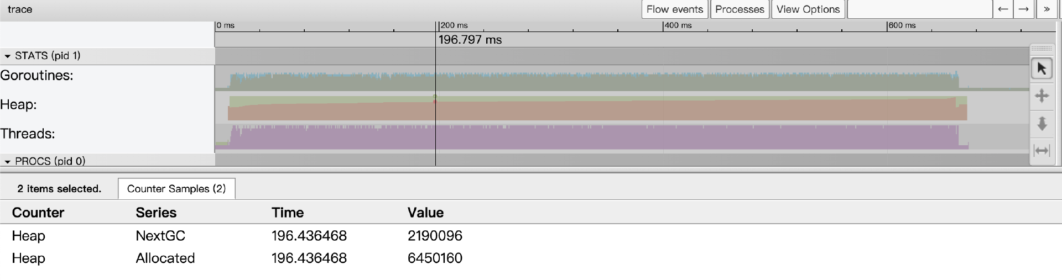The image size is (1062, 280).
Task: Go to the next search result arrow
Action: coord(1023,9)
